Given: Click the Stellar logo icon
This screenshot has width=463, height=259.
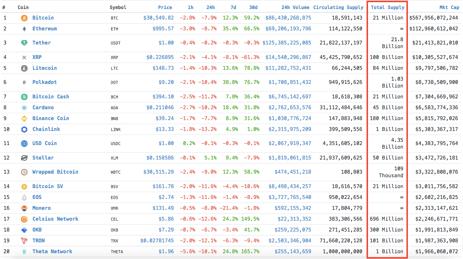Looking at the screenshot, I should 24,158.
